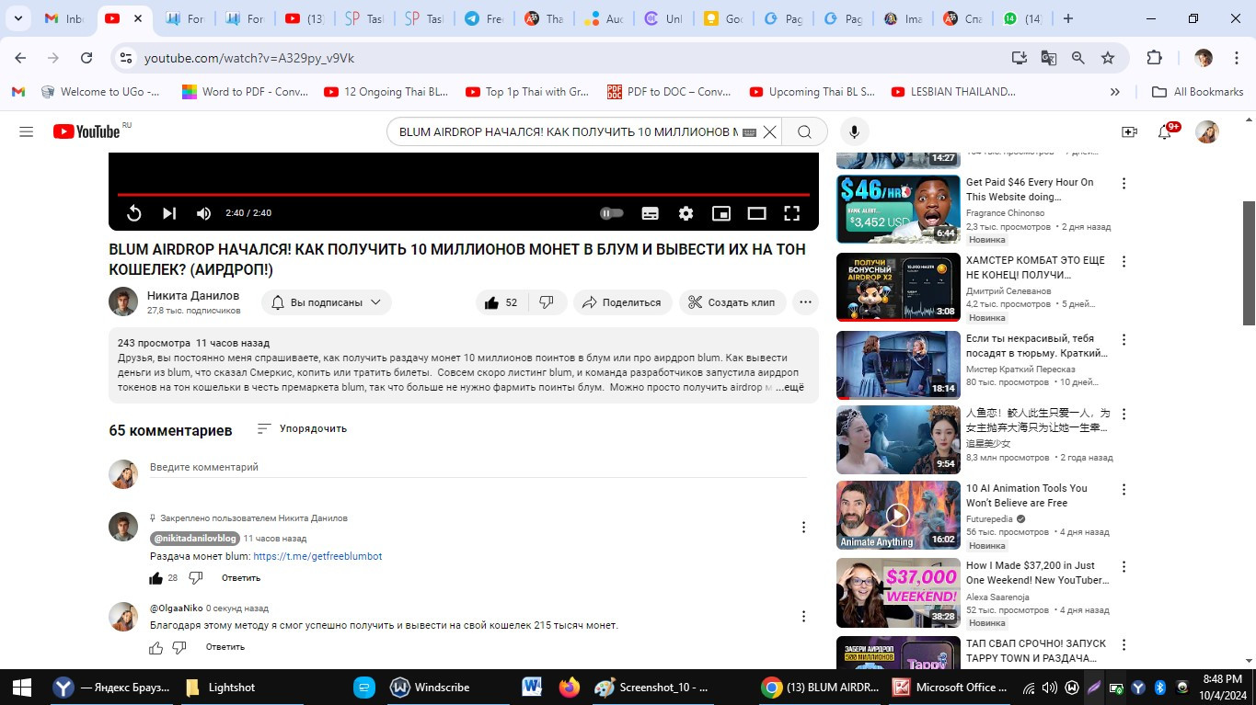Image resolution: width=1256 pixels, height=705 pixels.
Task: Open zoom magnifier icon in address bar
Action: pos(1078,58)
